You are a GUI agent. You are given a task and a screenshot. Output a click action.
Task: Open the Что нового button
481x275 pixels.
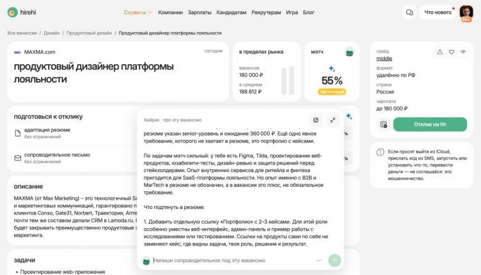pos(438,12)
